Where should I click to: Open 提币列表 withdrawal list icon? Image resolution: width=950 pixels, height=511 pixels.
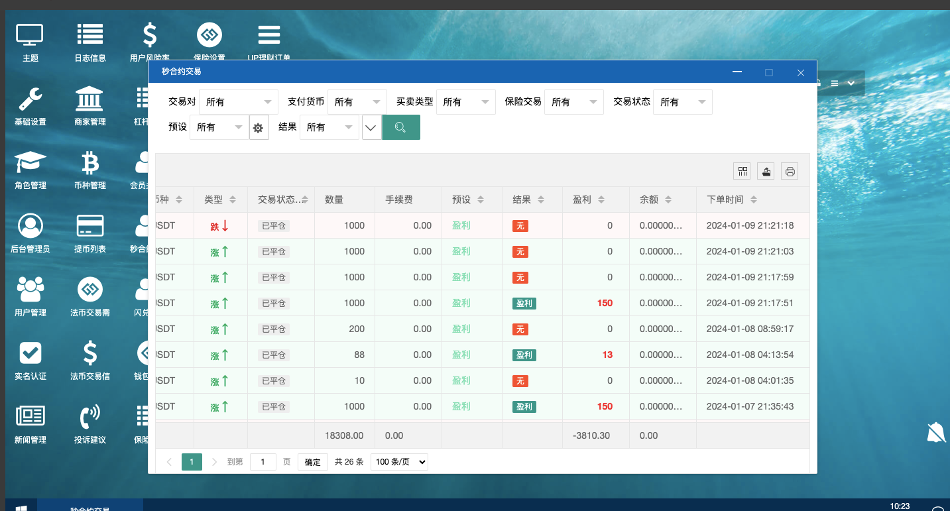point(90,229)
